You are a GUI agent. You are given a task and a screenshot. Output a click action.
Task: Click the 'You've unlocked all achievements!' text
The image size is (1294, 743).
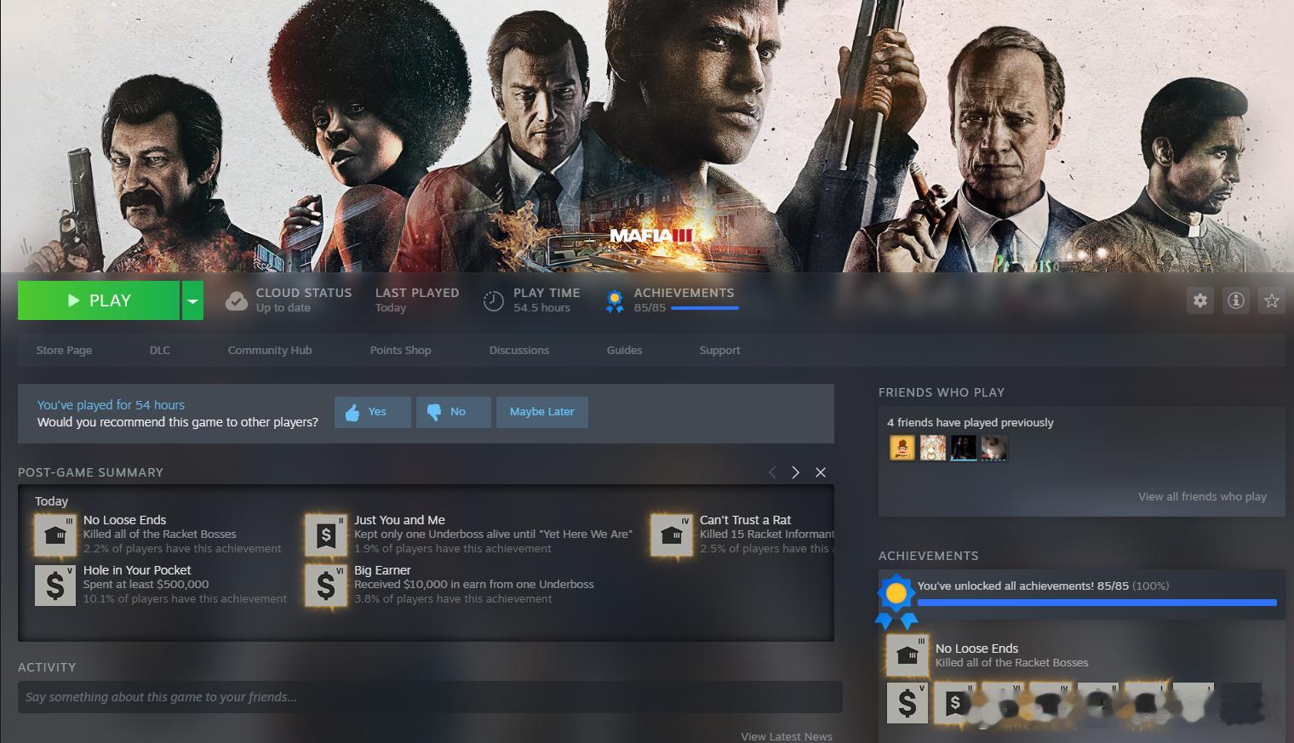click(1005, 586)
